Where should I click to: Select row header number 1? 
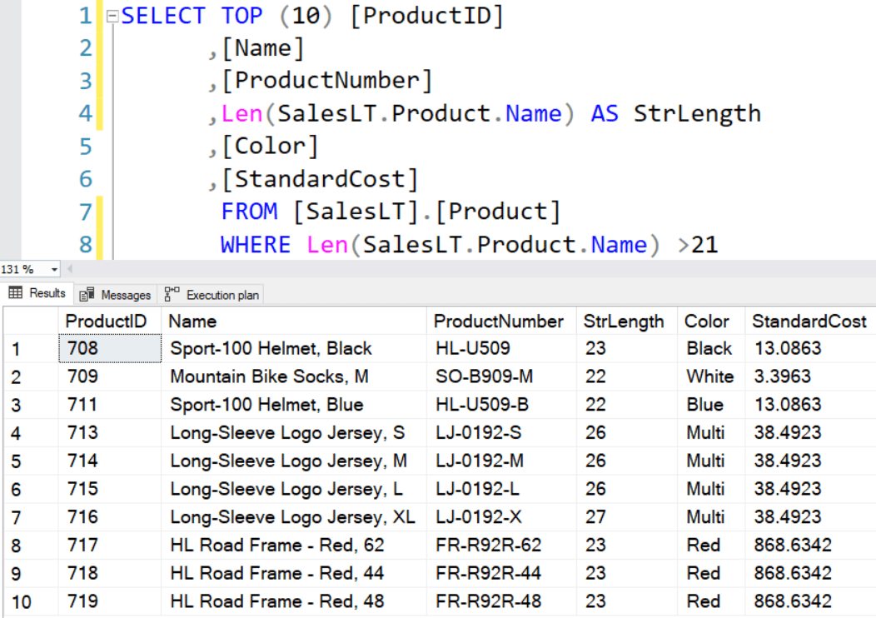pyautogui.click(x=31, y=349)
